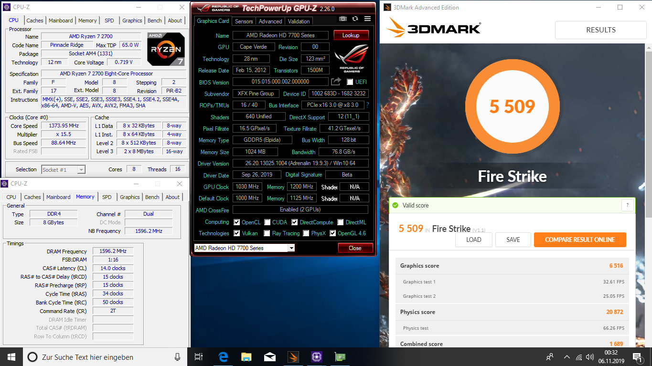Toggle the Vulkan checkbox

pos(237,233)
